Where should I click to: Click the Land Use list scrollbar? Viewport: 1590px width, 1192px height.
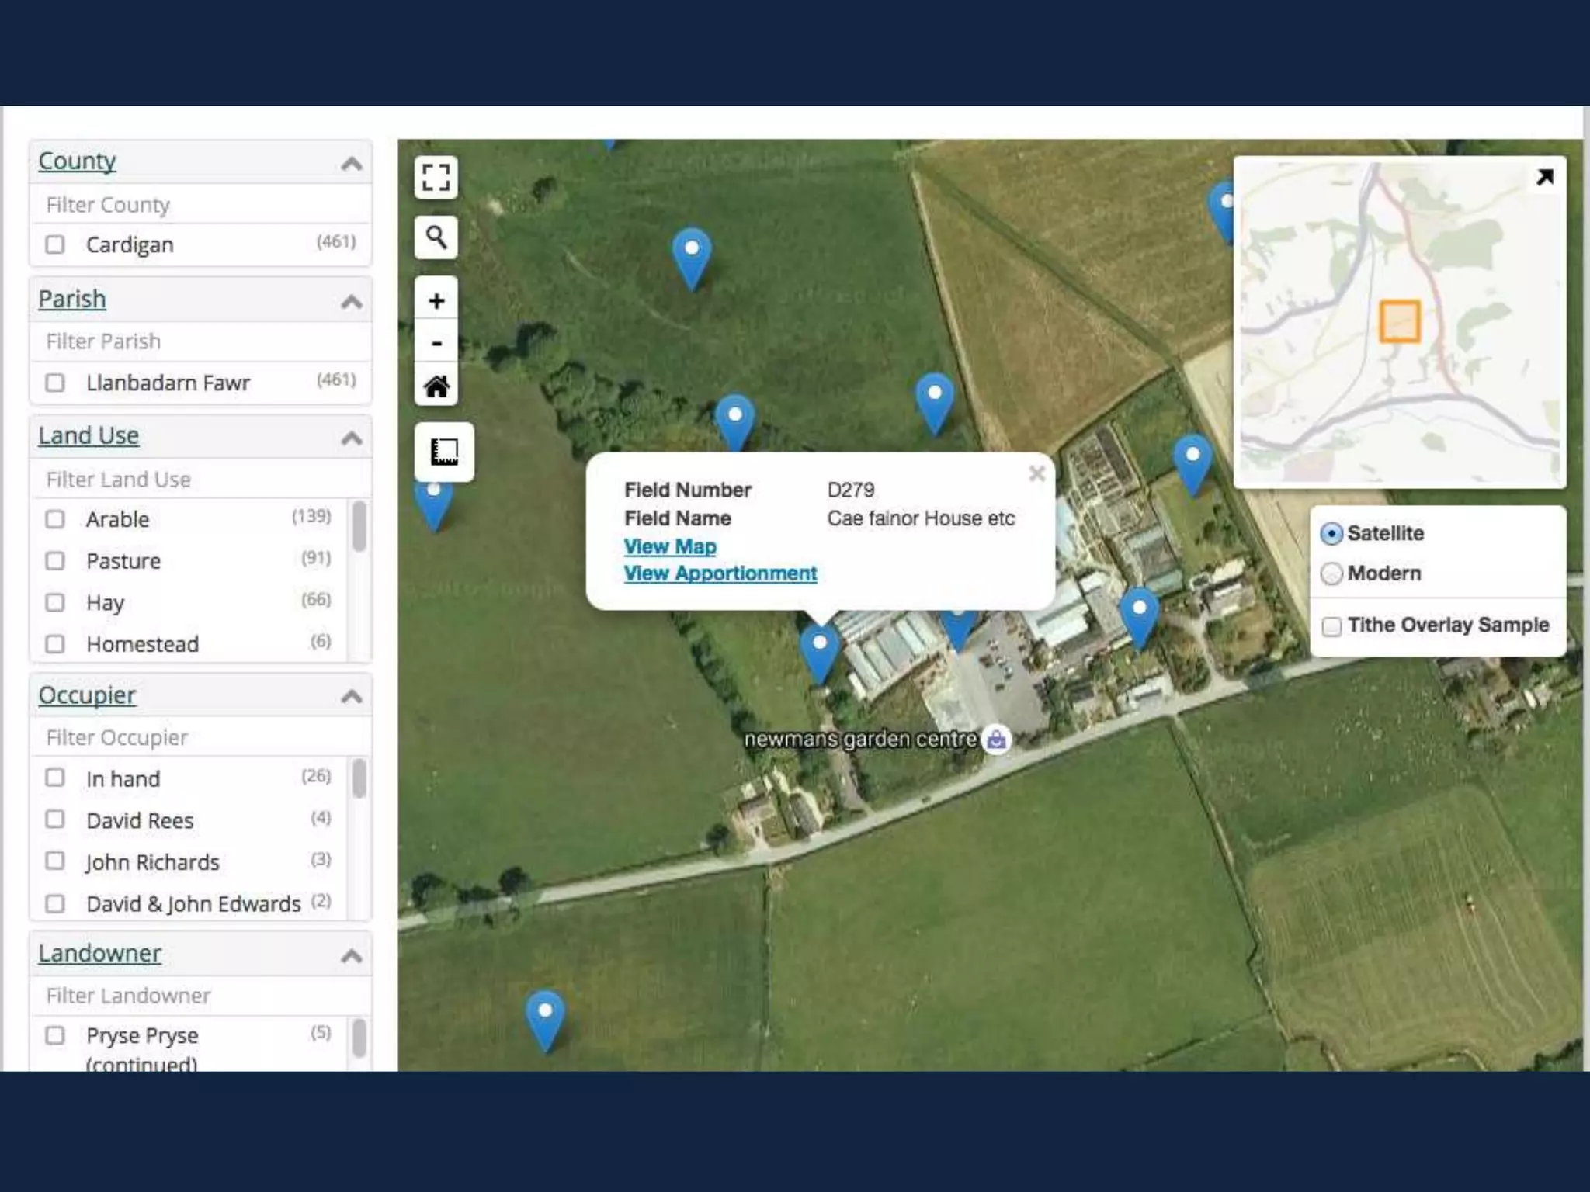(359, 528)
